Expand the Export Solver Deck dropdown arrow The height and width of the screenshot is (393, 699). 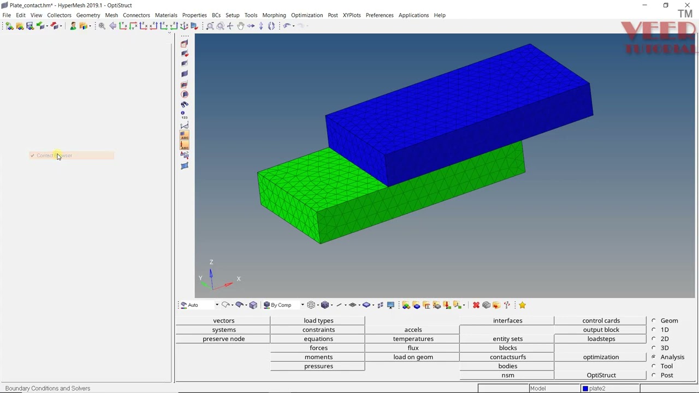61,26
